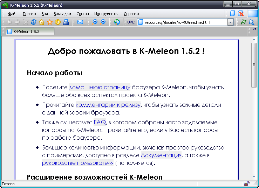Open the Правка menu
Image resolution: width=259 pixels, height=188 pixels.
tap(29, 14)
